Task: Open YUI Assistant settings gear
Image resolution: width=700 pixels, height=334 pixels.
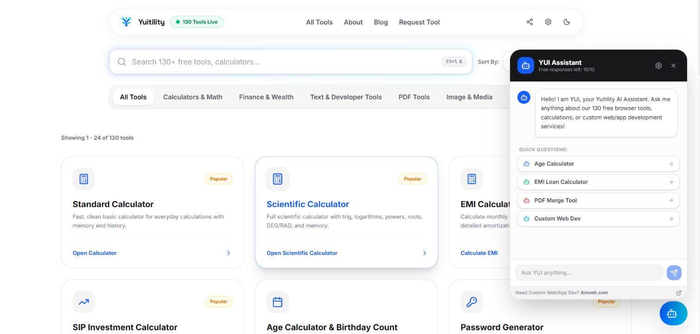Action: tap(658, 66)
